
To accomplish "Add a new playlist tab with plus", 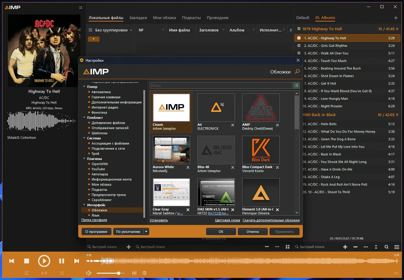I will [396, 18].
